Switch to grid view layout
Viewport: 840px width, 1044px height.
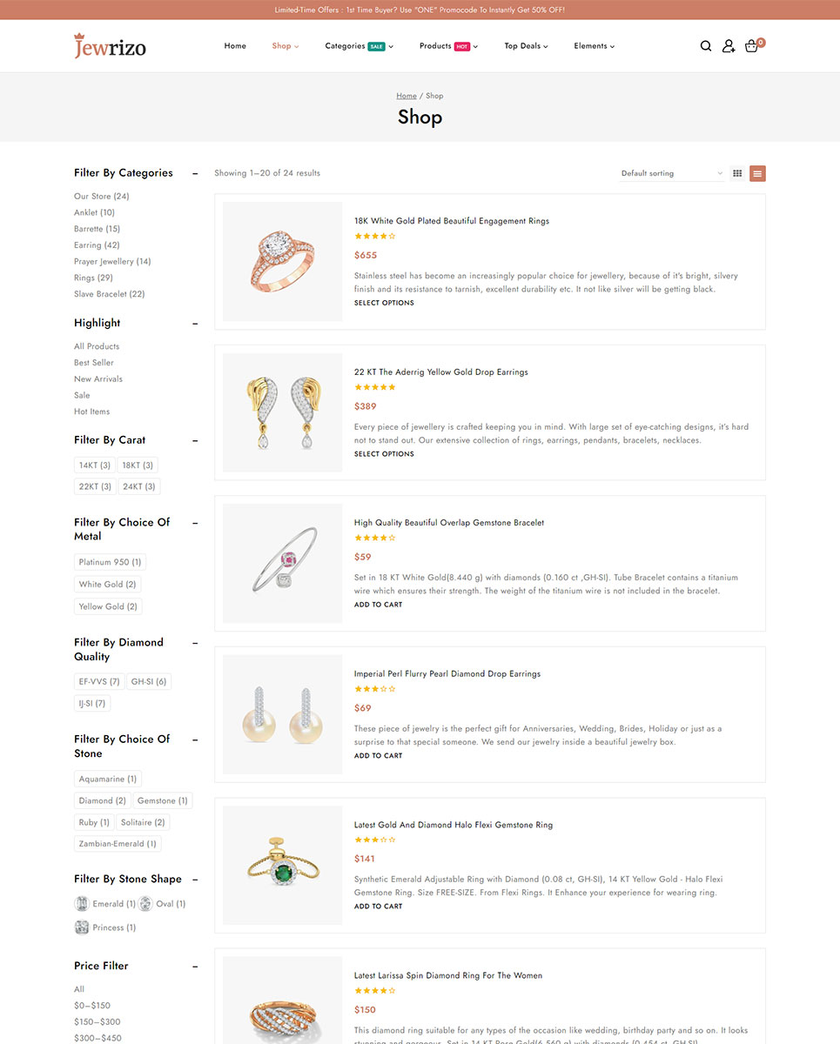(737, 173)
